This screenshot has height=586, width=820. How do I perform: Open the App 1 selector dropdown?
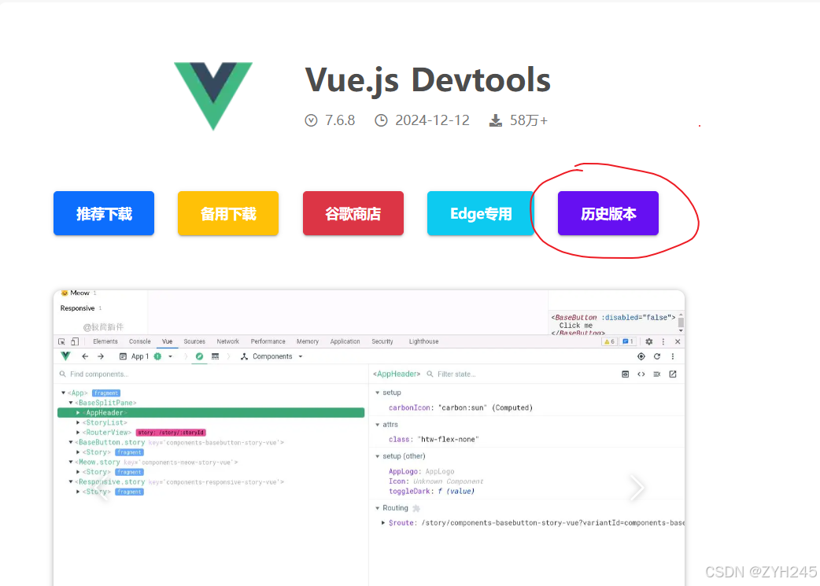pos(146,356)
